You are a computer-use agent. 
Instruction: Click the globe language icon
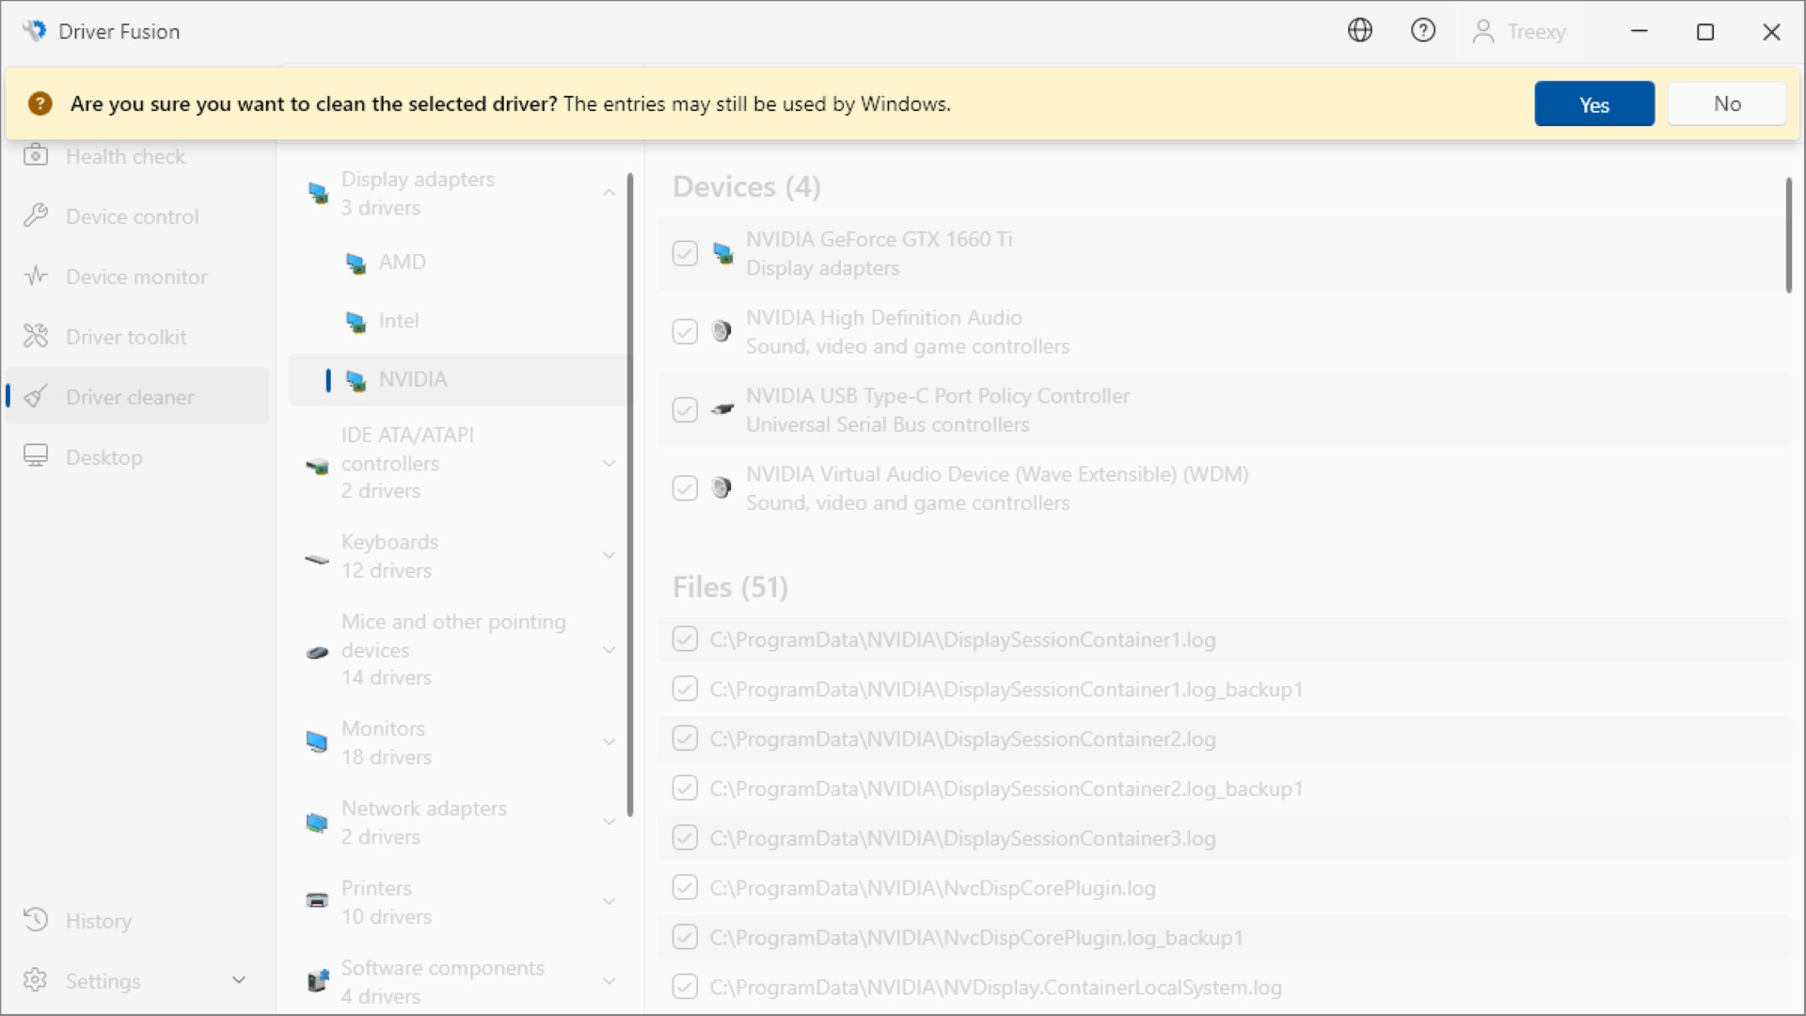pos(1360,30)
